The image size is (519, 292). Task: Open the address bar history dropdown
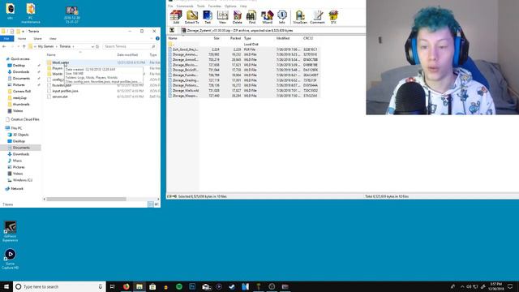pyautogui.click(x=92, y=46)
